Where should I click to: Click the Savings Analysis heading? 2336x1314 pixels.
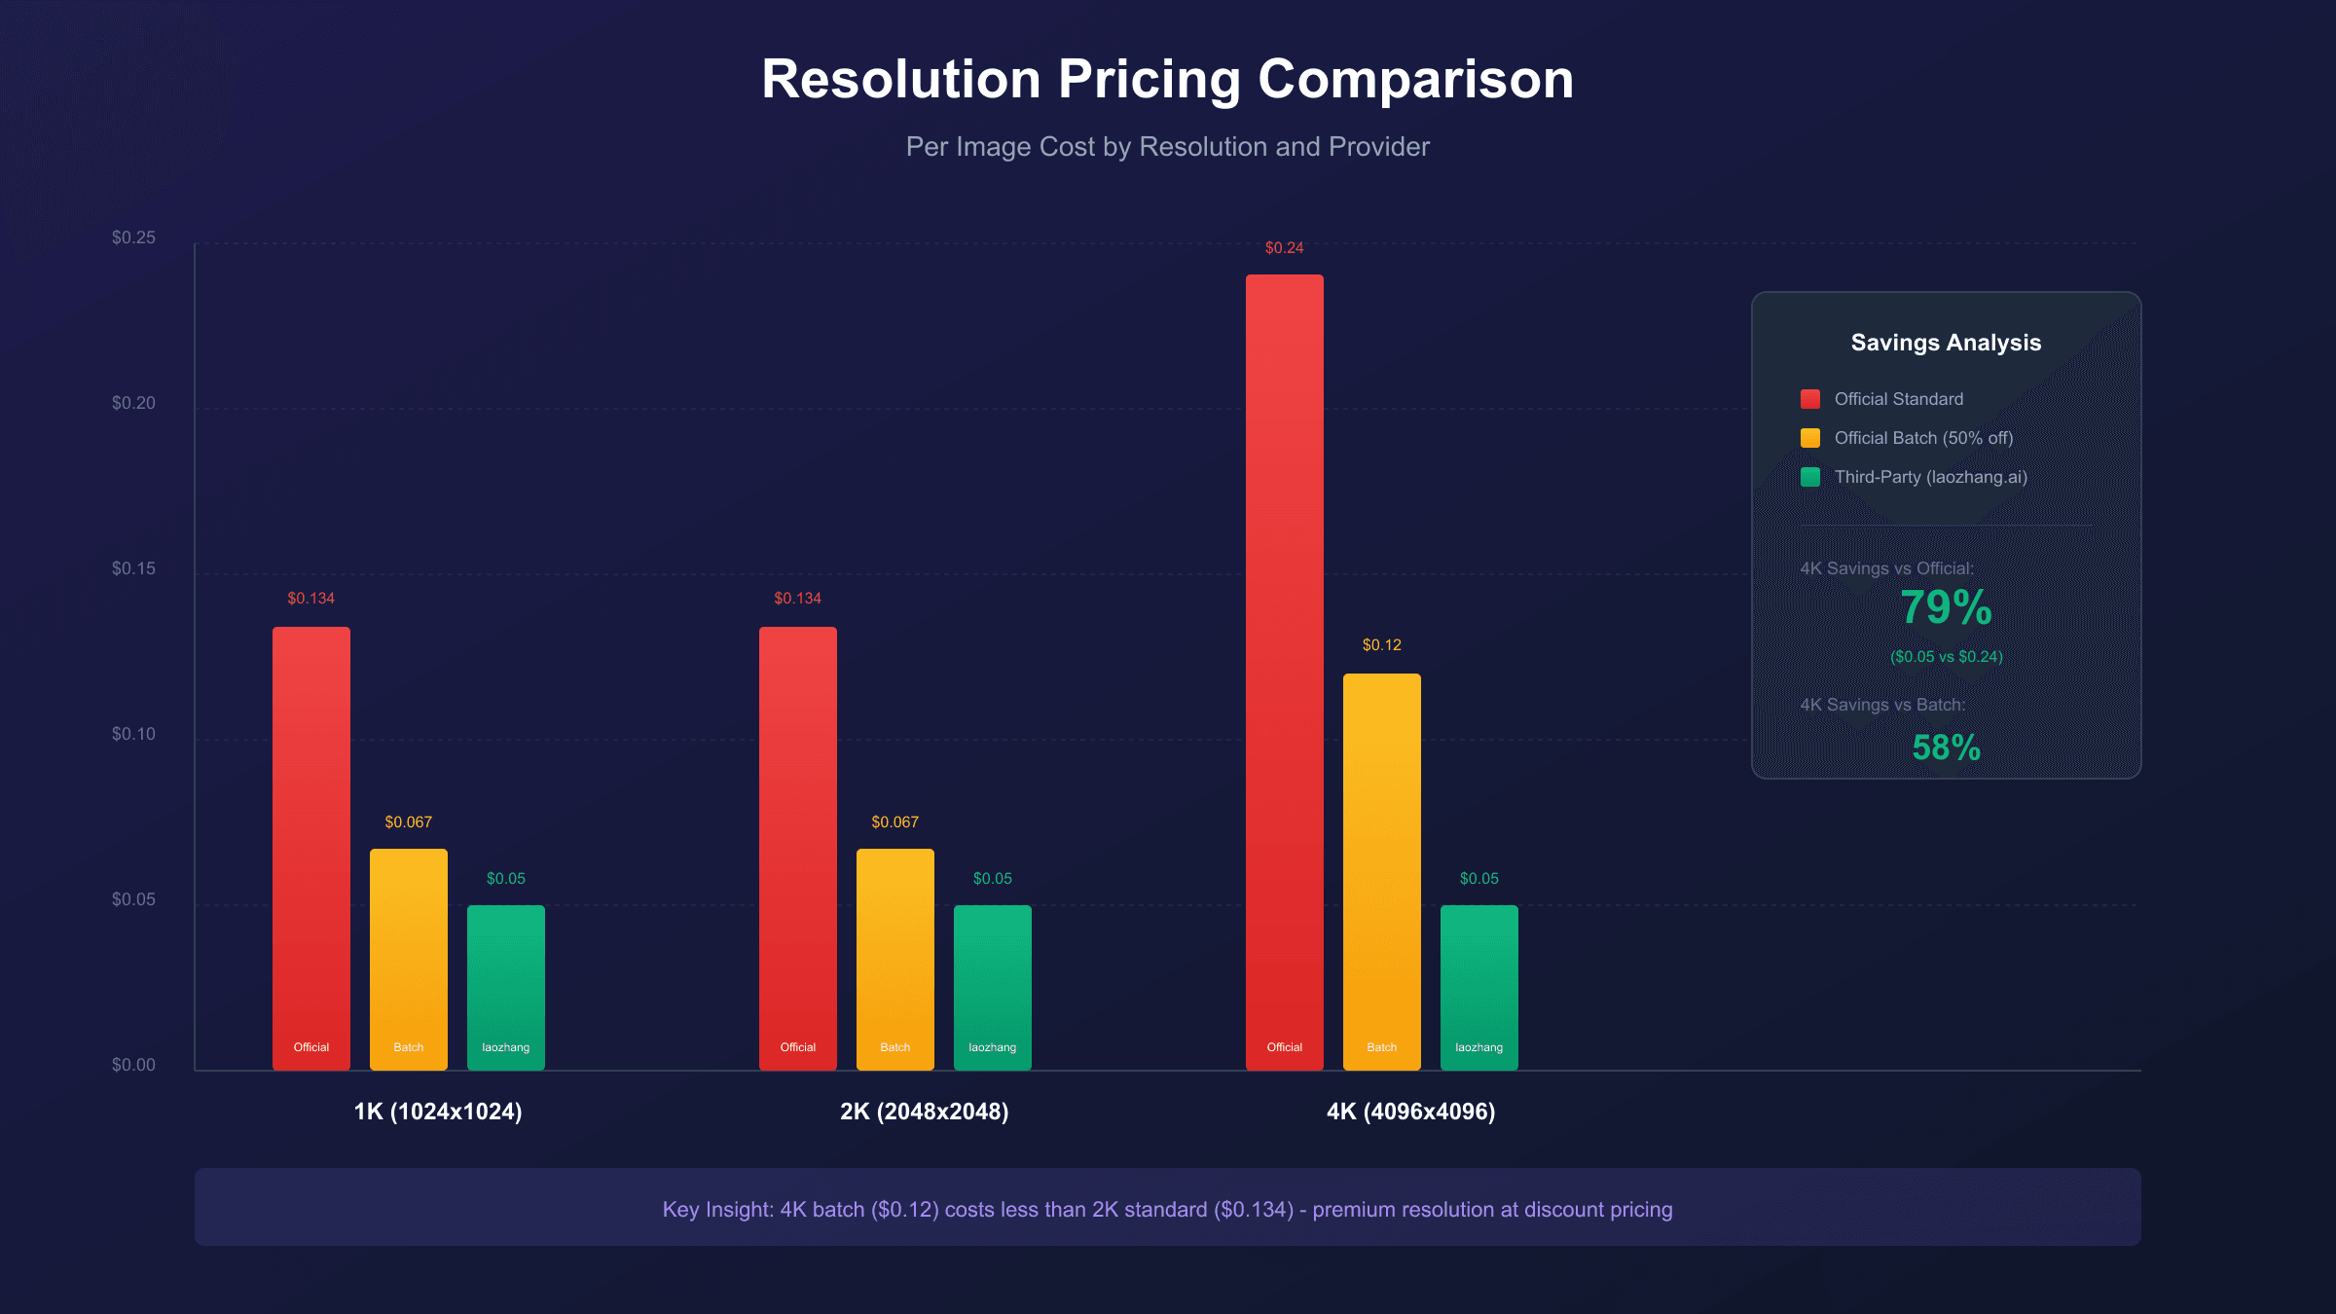click(x=1946, y=343)
